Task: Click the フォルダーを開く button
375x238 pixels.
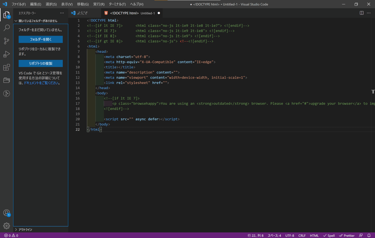Action: pos(41,40)
